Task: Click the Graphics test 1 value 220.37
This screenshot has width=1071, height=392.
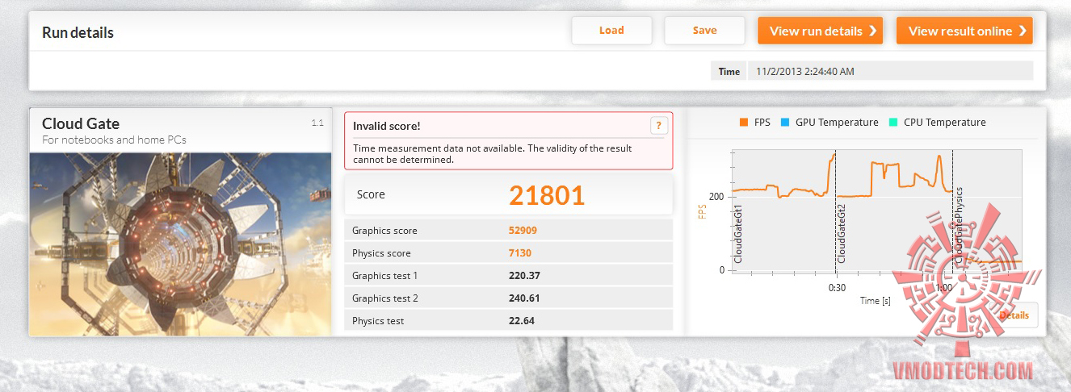Action: [x=523, y=275]
